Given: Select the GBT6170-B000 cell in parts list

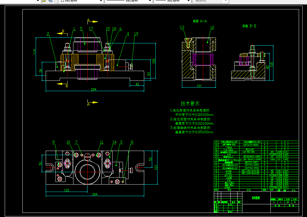Looking at the screenshot, I should click(251, 145).
